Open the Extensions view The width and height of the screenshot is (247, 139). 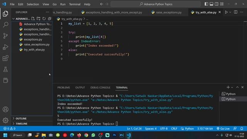(x=5, y=58)
